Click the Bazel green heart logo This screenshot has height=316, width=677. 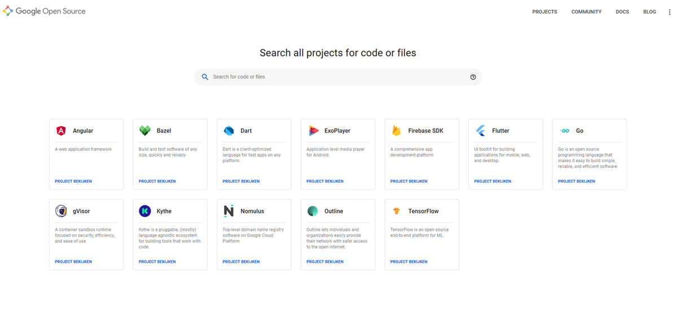coord(144,131)
